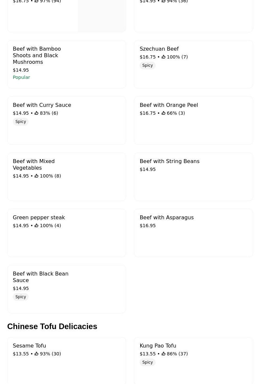The height and width of the screenshot is (384, 264).
Task: Click thumbs-up icon on Sesame Tofu
Action: click(36, 354)
